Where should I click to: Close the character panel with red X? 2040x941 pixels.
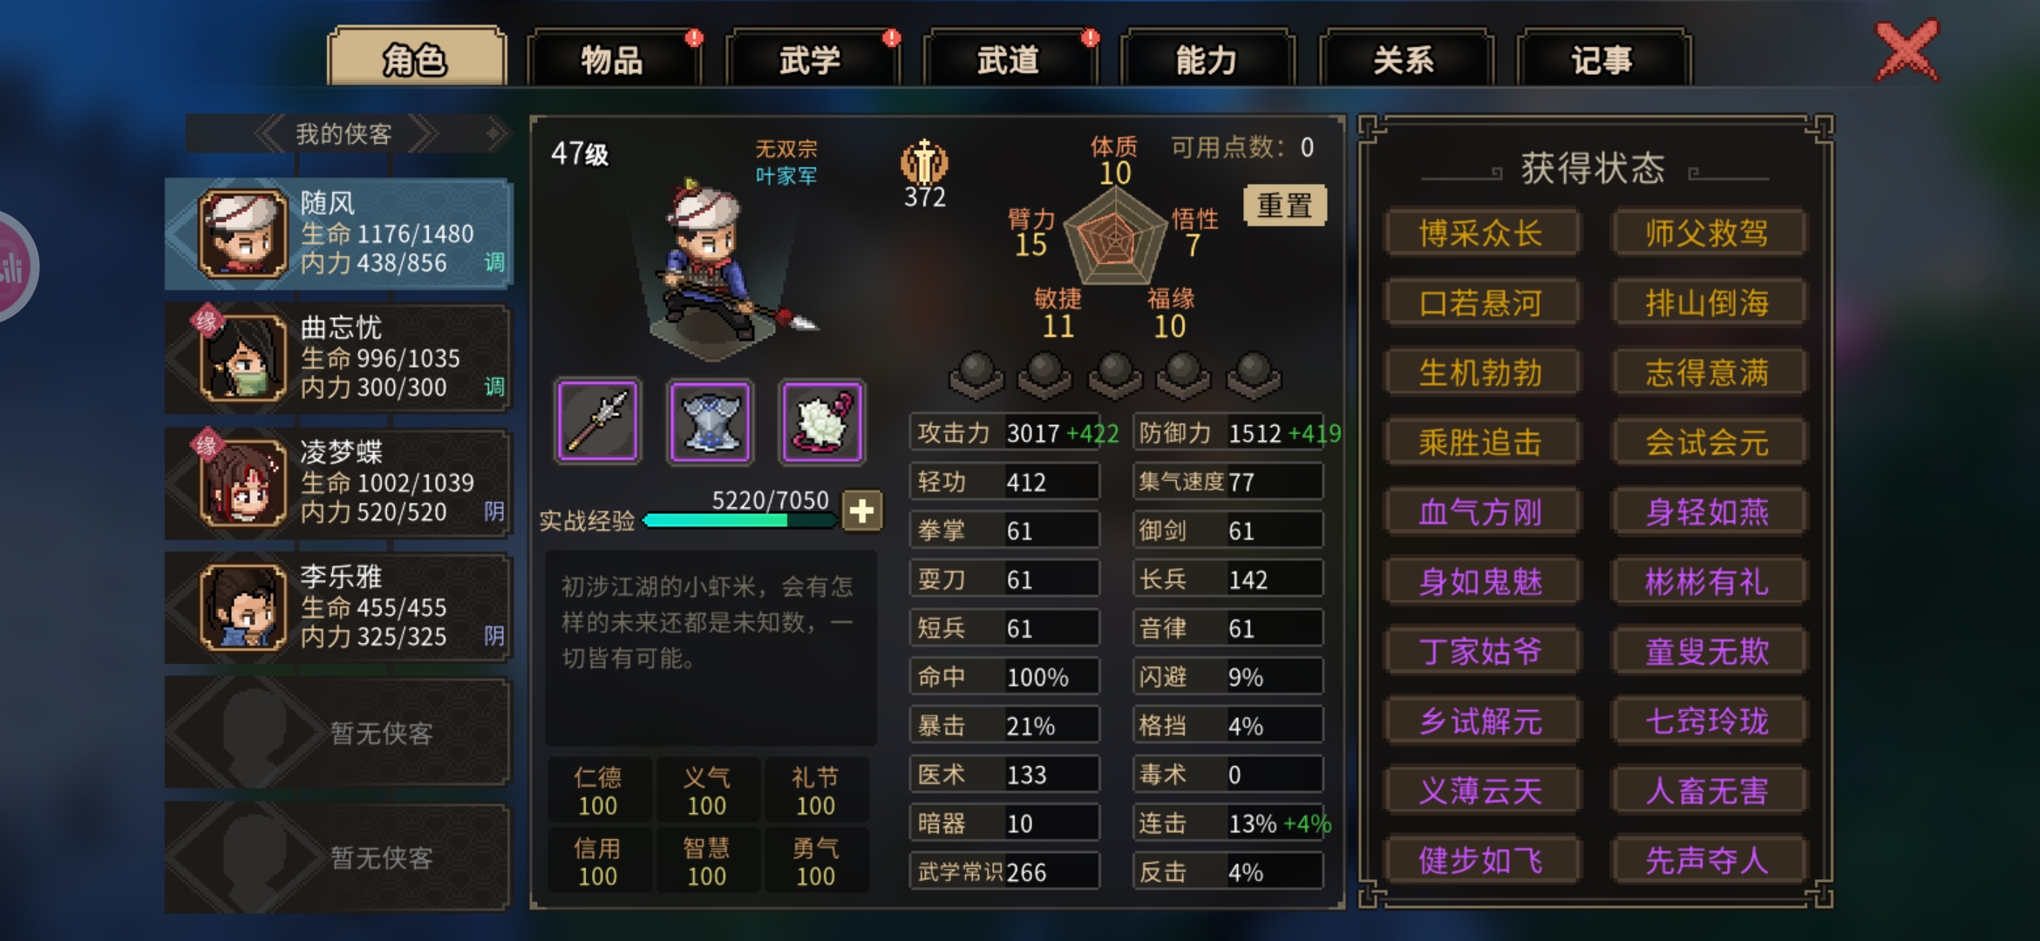tap(1907, 51)
